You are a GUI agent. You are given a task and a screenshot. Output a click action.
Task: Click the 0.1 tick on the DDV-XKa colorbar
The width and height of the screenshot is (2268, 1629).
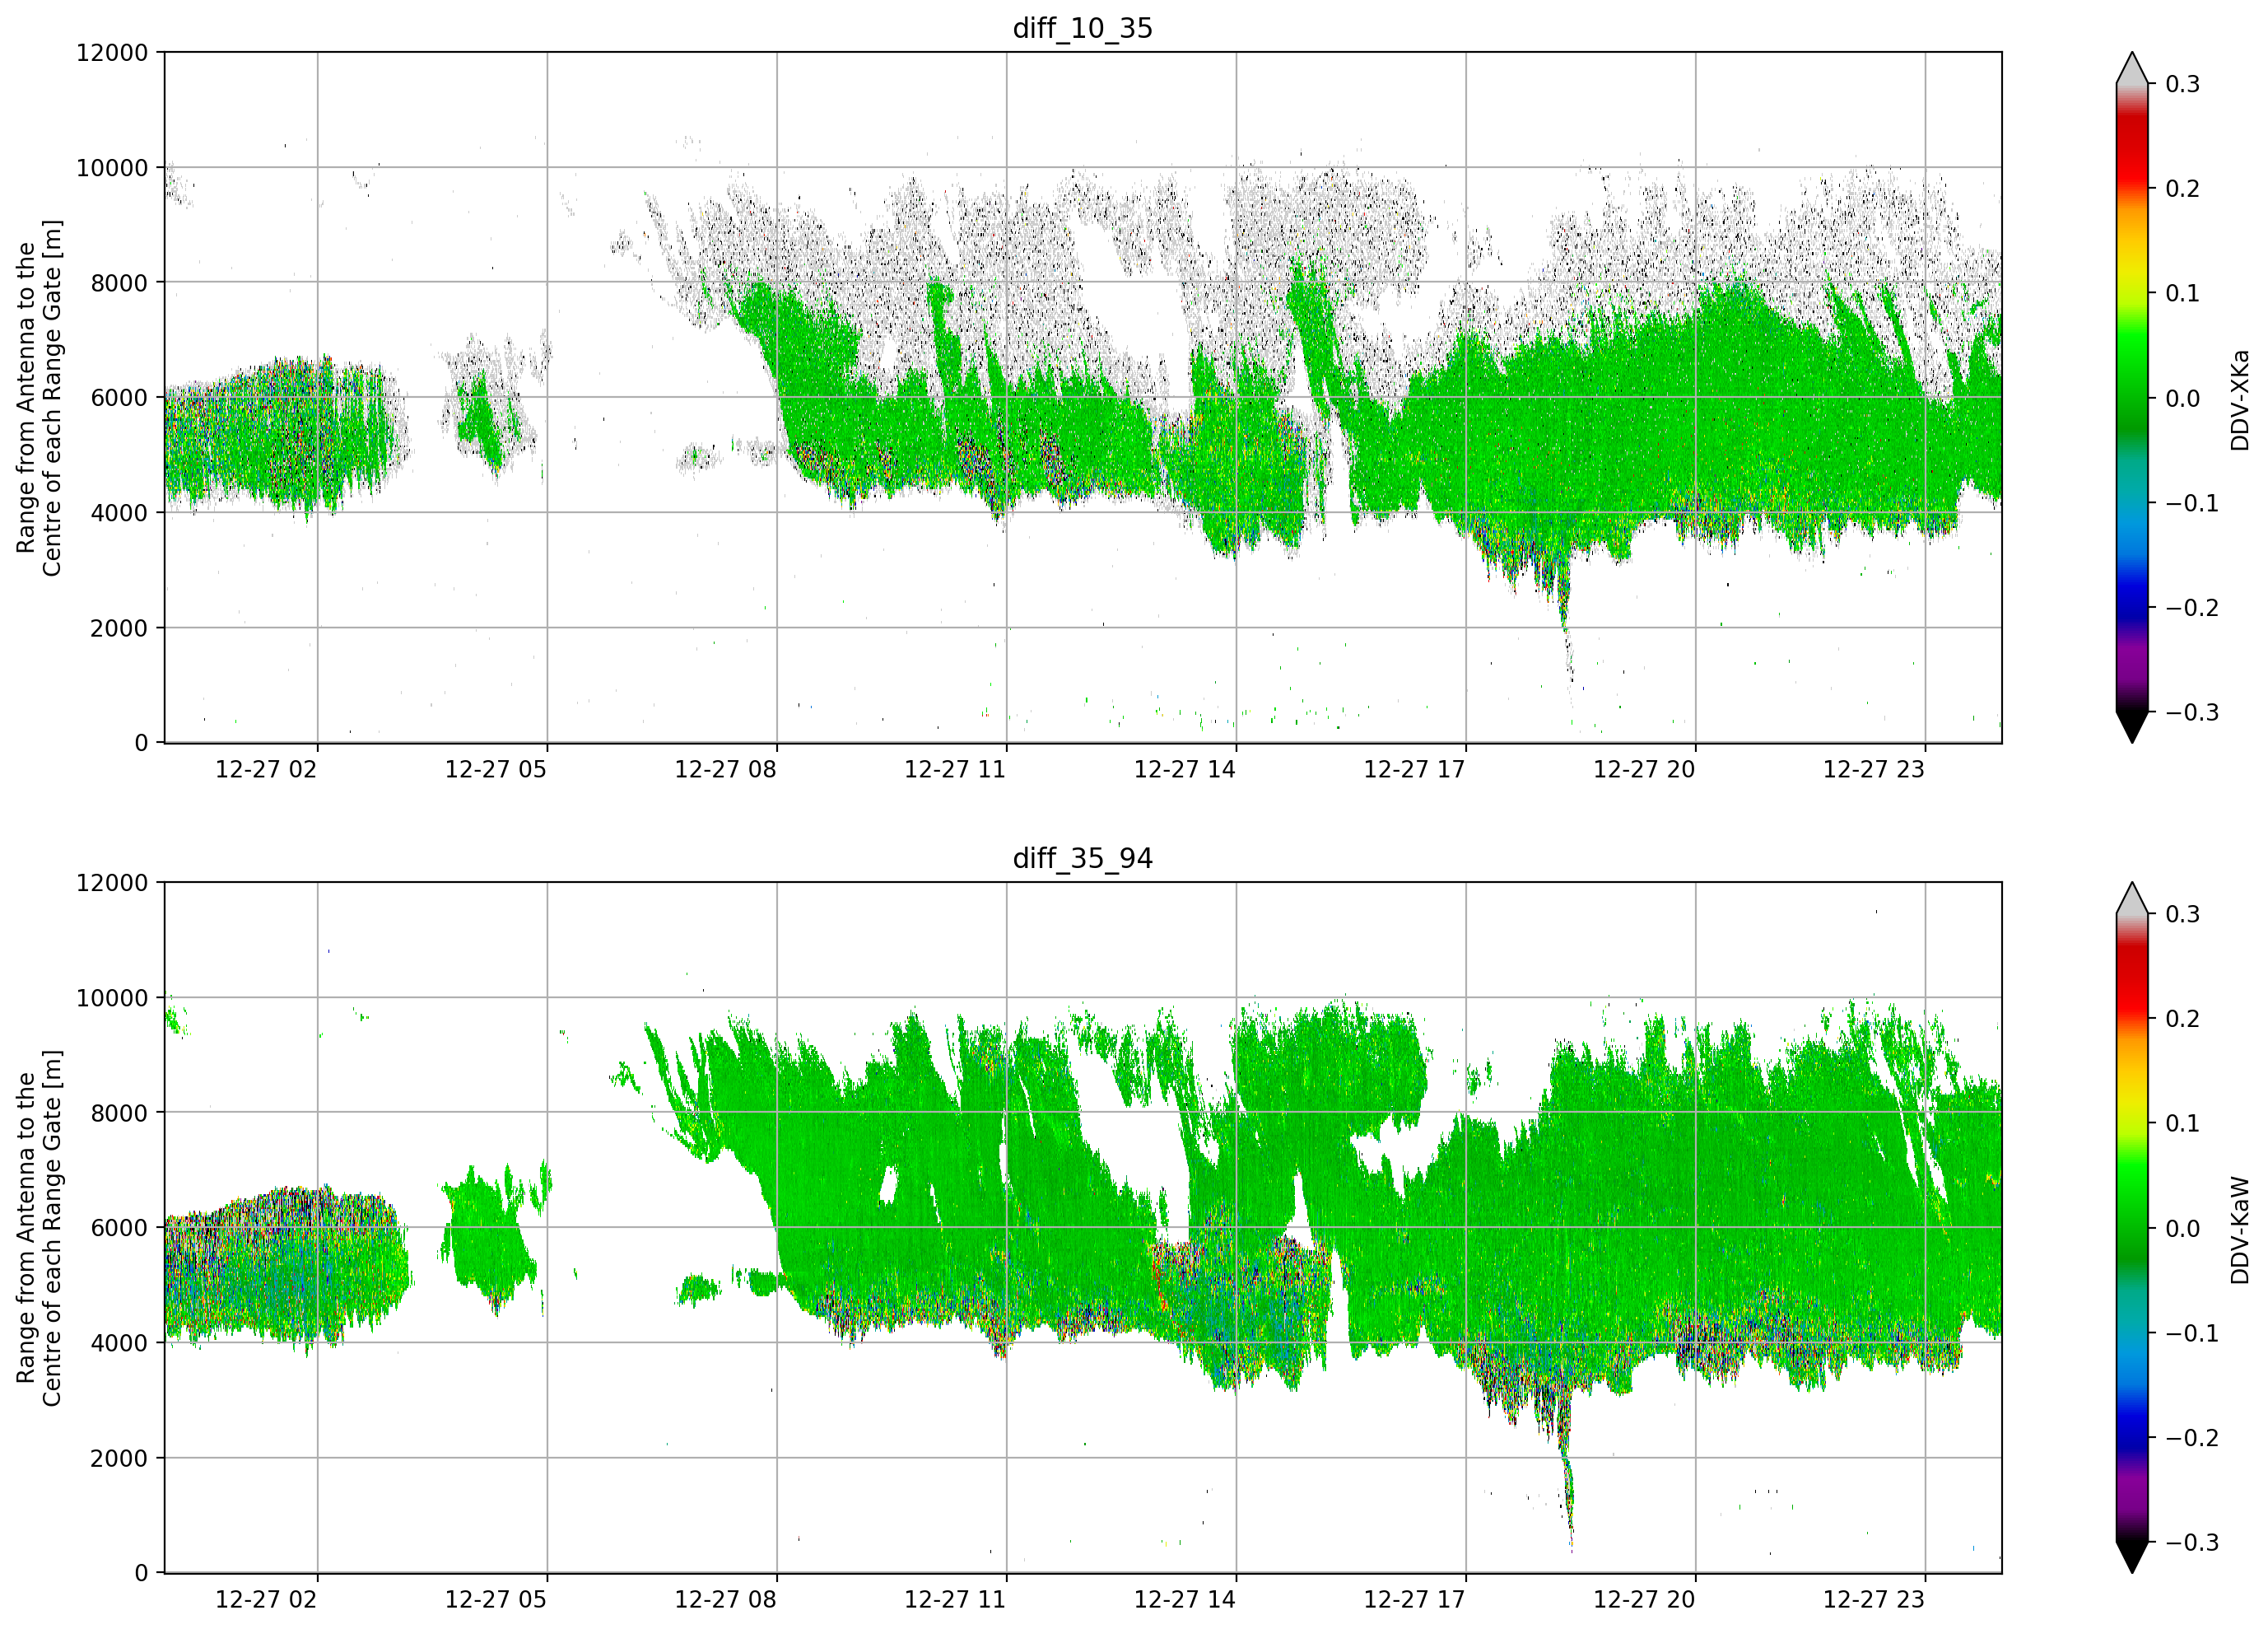click(2183, 294)
